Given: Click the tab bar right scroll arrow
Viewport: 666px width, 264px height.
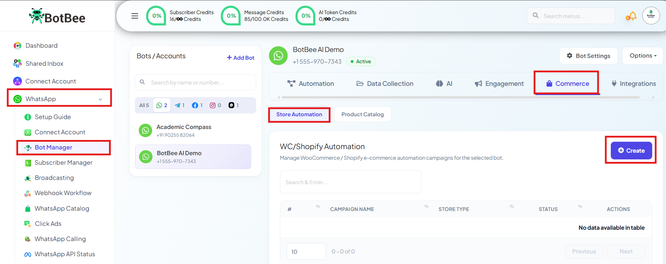Looking at the screenshot, I should coord(653,97).
